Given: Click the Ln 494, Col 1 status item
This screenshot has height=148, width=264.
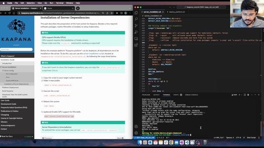Looking at the screenshot, I should pos(219,138).
